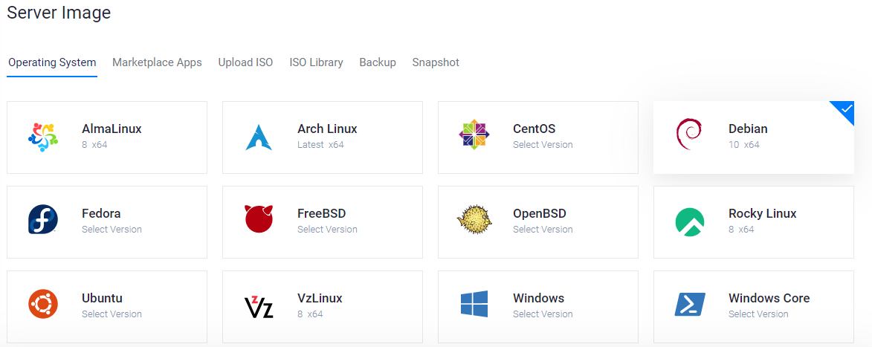Switch to the Marketplace Apps tab

click(157, 62)
